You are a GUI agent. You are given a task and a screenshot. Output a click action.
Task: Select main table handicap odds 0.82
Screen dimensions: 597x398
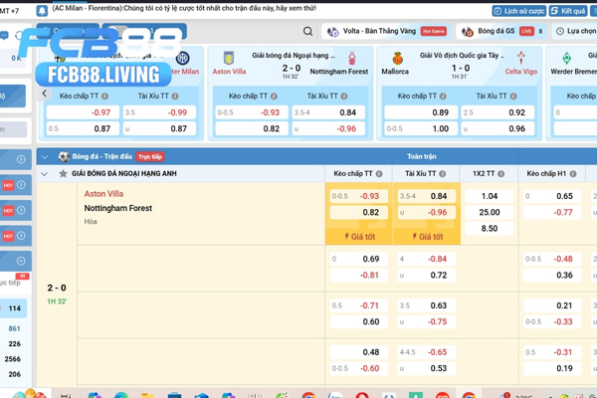[358, 212]
